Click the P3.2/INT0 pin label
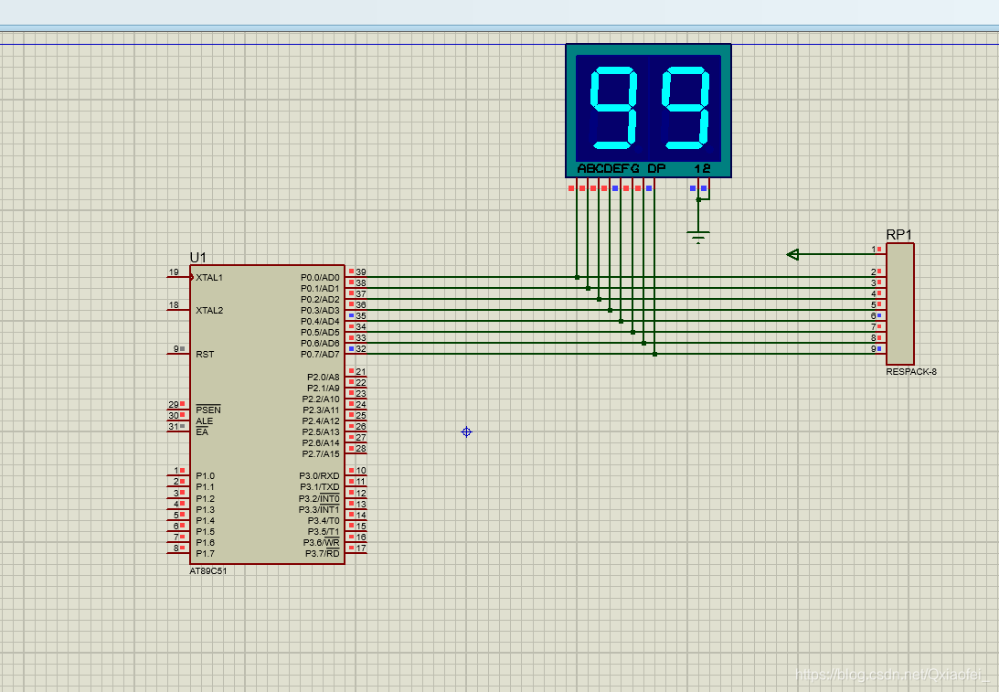 point(319,498)
